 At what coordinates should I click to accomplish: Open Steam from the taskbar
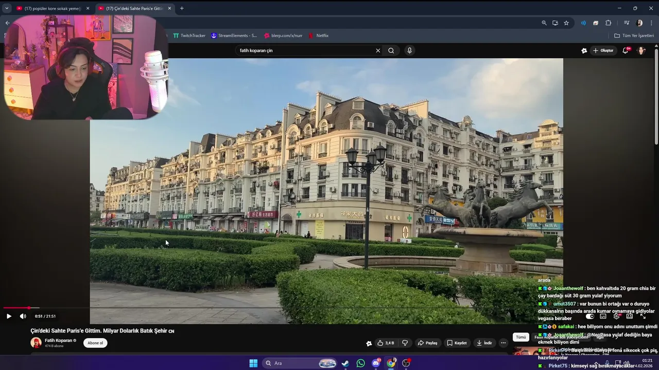click(x=345, y=363)
